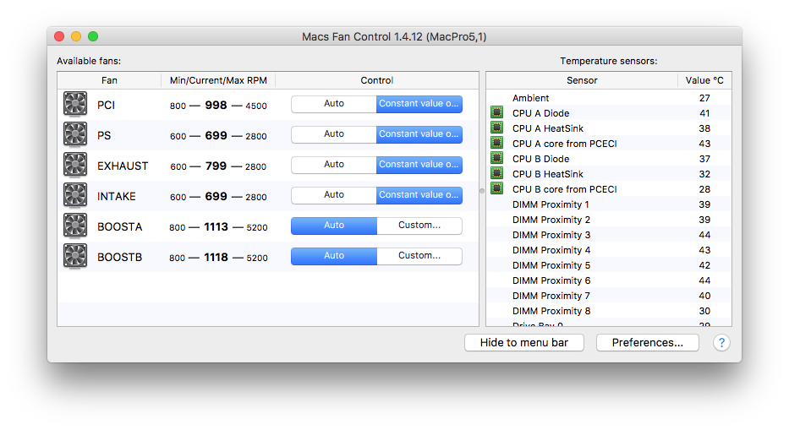
Task: Select the Ambient sensor row
Action: [x=609, y=98]
